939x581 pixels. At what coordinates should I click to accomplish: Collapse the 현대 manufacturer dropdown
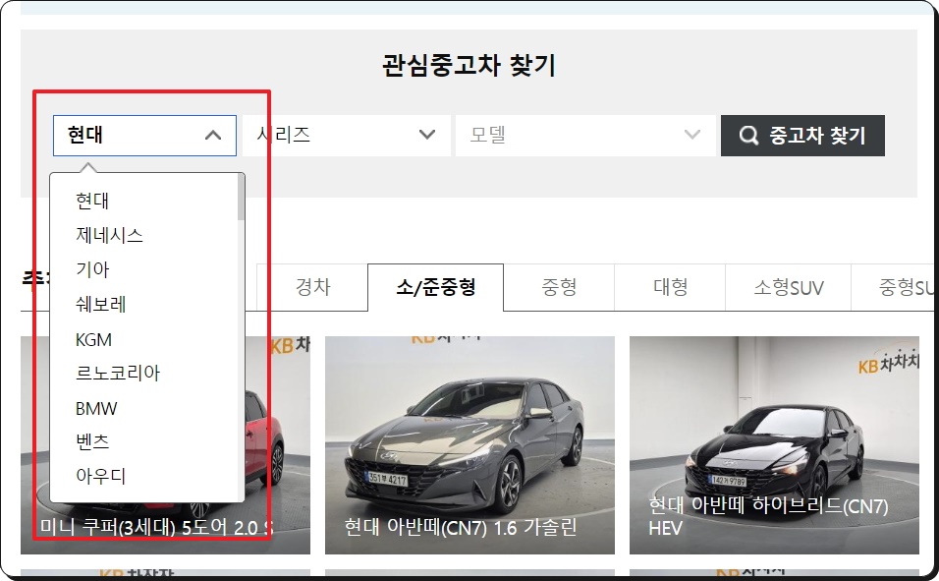[x=144, y=136]
